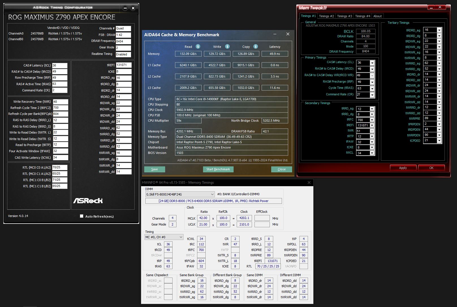Click the Realtime Timing field showing Enabled

[x=123, y=54]
